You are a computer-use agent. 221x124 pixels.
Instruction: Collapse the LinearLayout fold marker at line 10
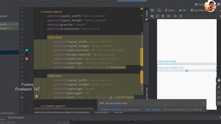(32, 12)
